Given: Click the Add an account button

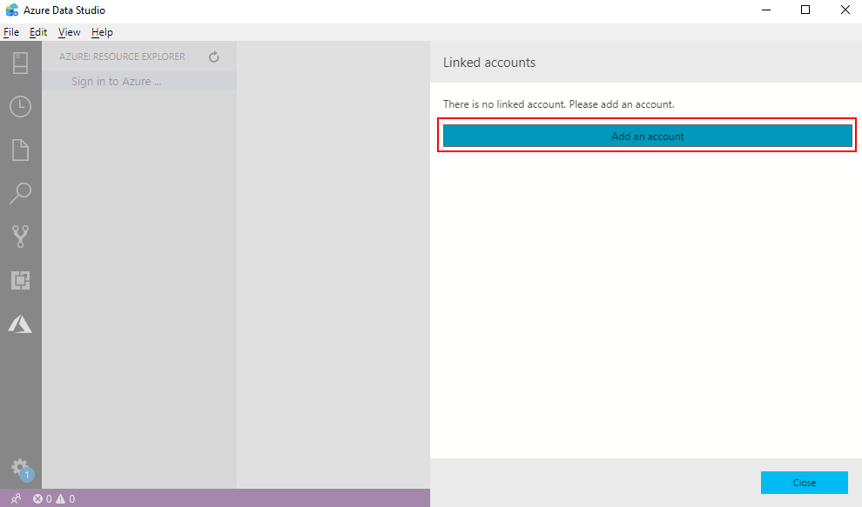Looking at the screenshot, I should click(647, 136).
